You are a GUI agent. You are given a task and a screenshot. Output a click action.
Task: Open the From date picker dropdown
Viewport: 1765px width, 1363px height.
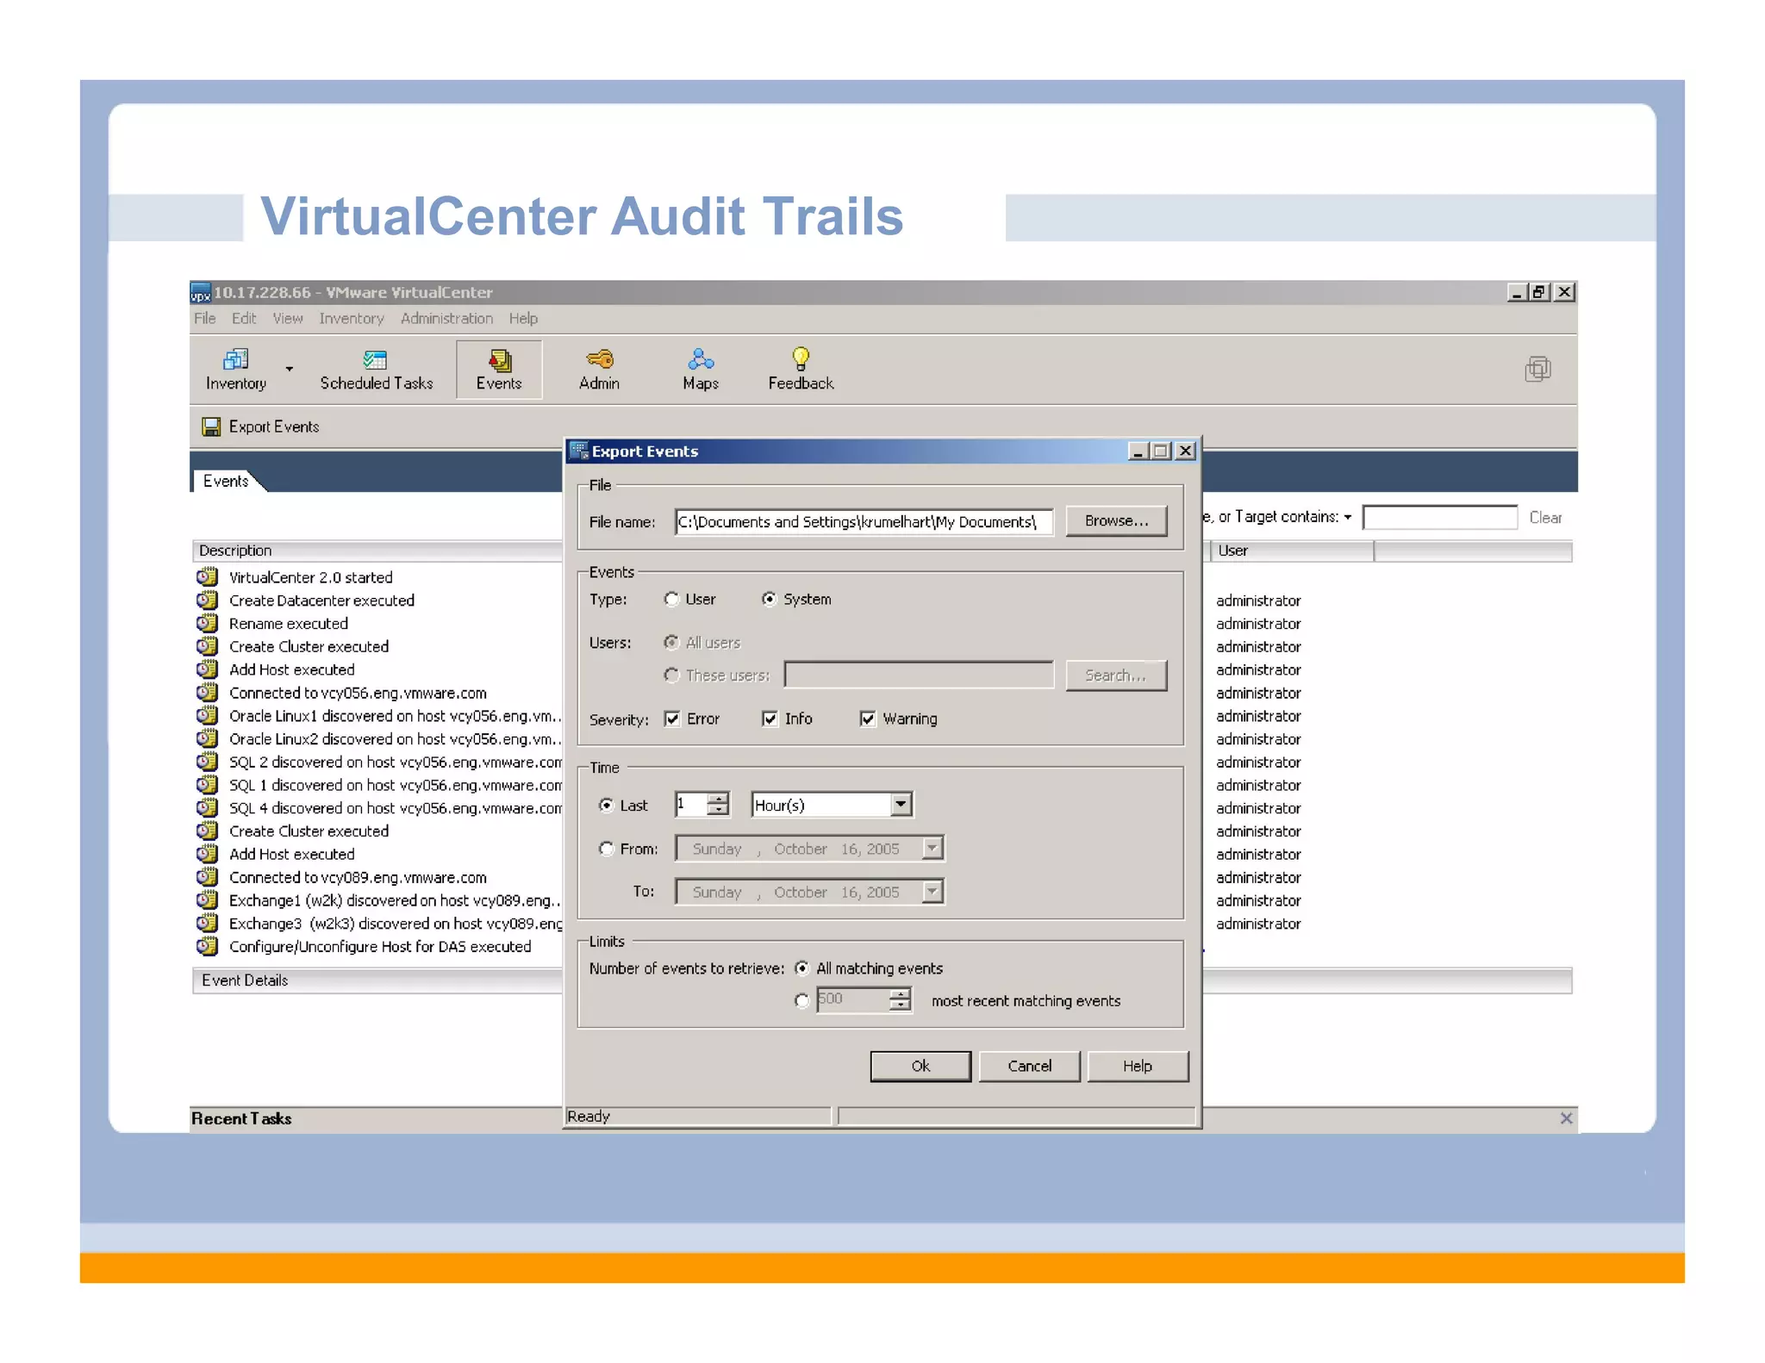(932, 849)
